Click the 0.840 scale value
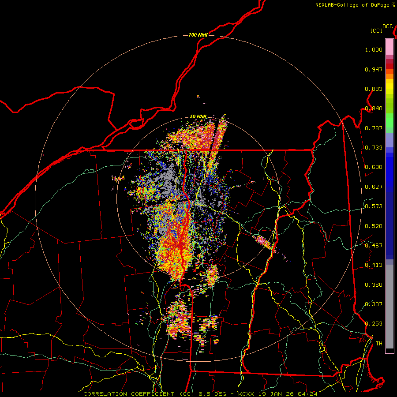 click(374, 109)
